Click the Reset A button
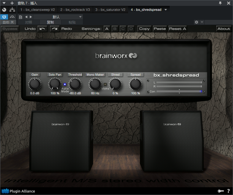This screenshot has height=195, width=233. (x=177, y=29)
